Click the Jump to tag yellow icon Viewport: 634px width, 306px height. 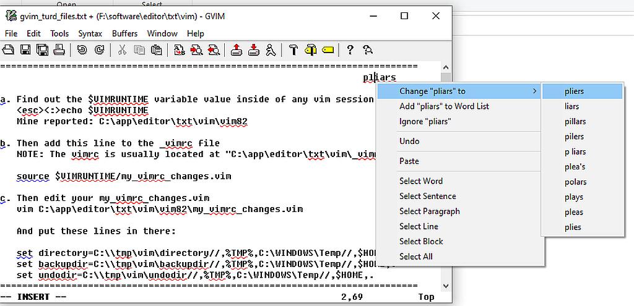click(328, 50)
